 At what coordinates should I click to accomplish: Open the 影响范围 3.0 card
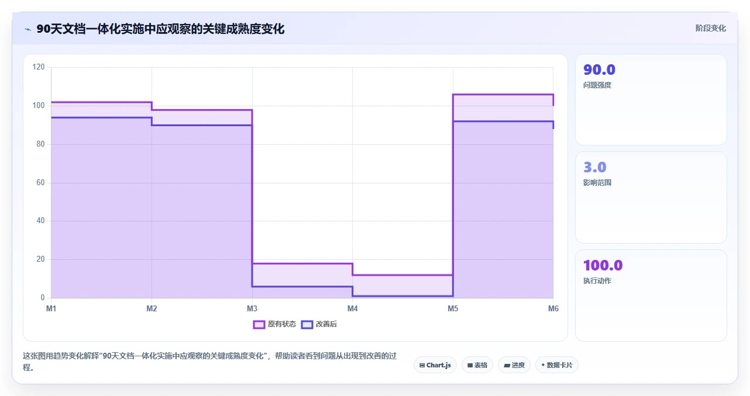point(651,197)
